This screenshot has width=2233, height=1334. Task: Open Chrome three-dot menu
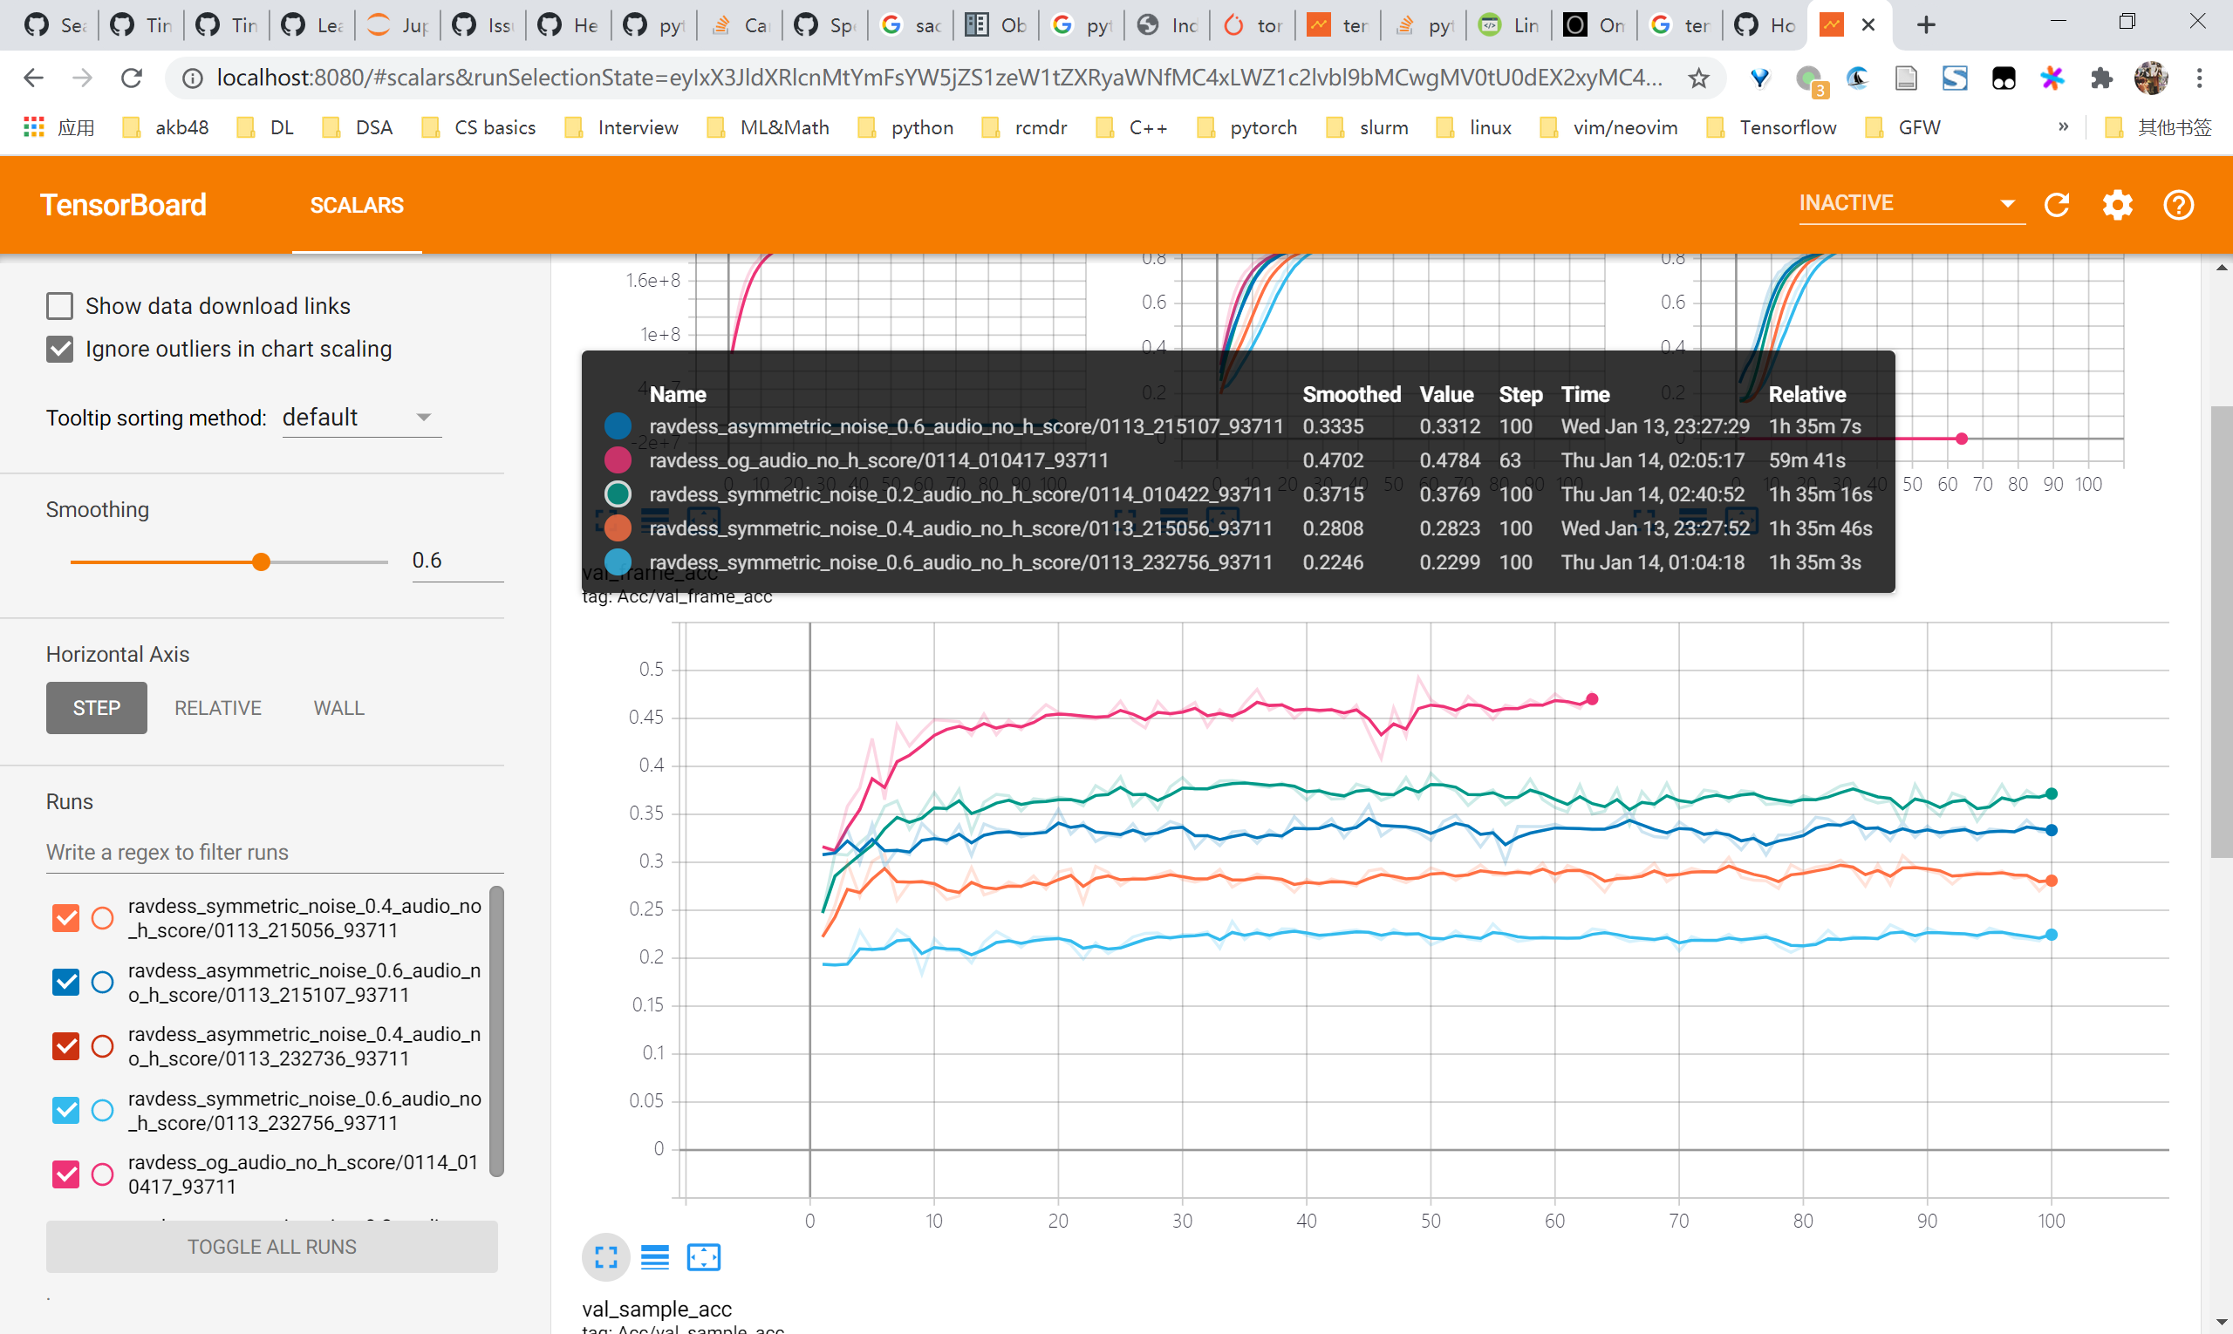2200,78
